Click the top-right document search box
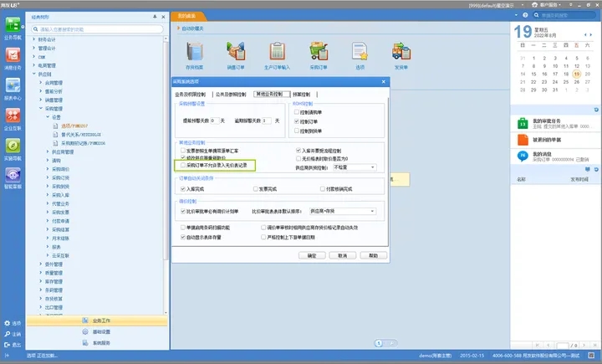The height and width of the screenshot is (364, 602). (564, 15)
